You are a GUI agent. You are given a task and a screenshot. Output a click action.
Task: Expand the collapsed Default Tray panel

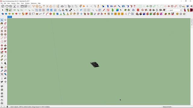[x=192, y=22]
